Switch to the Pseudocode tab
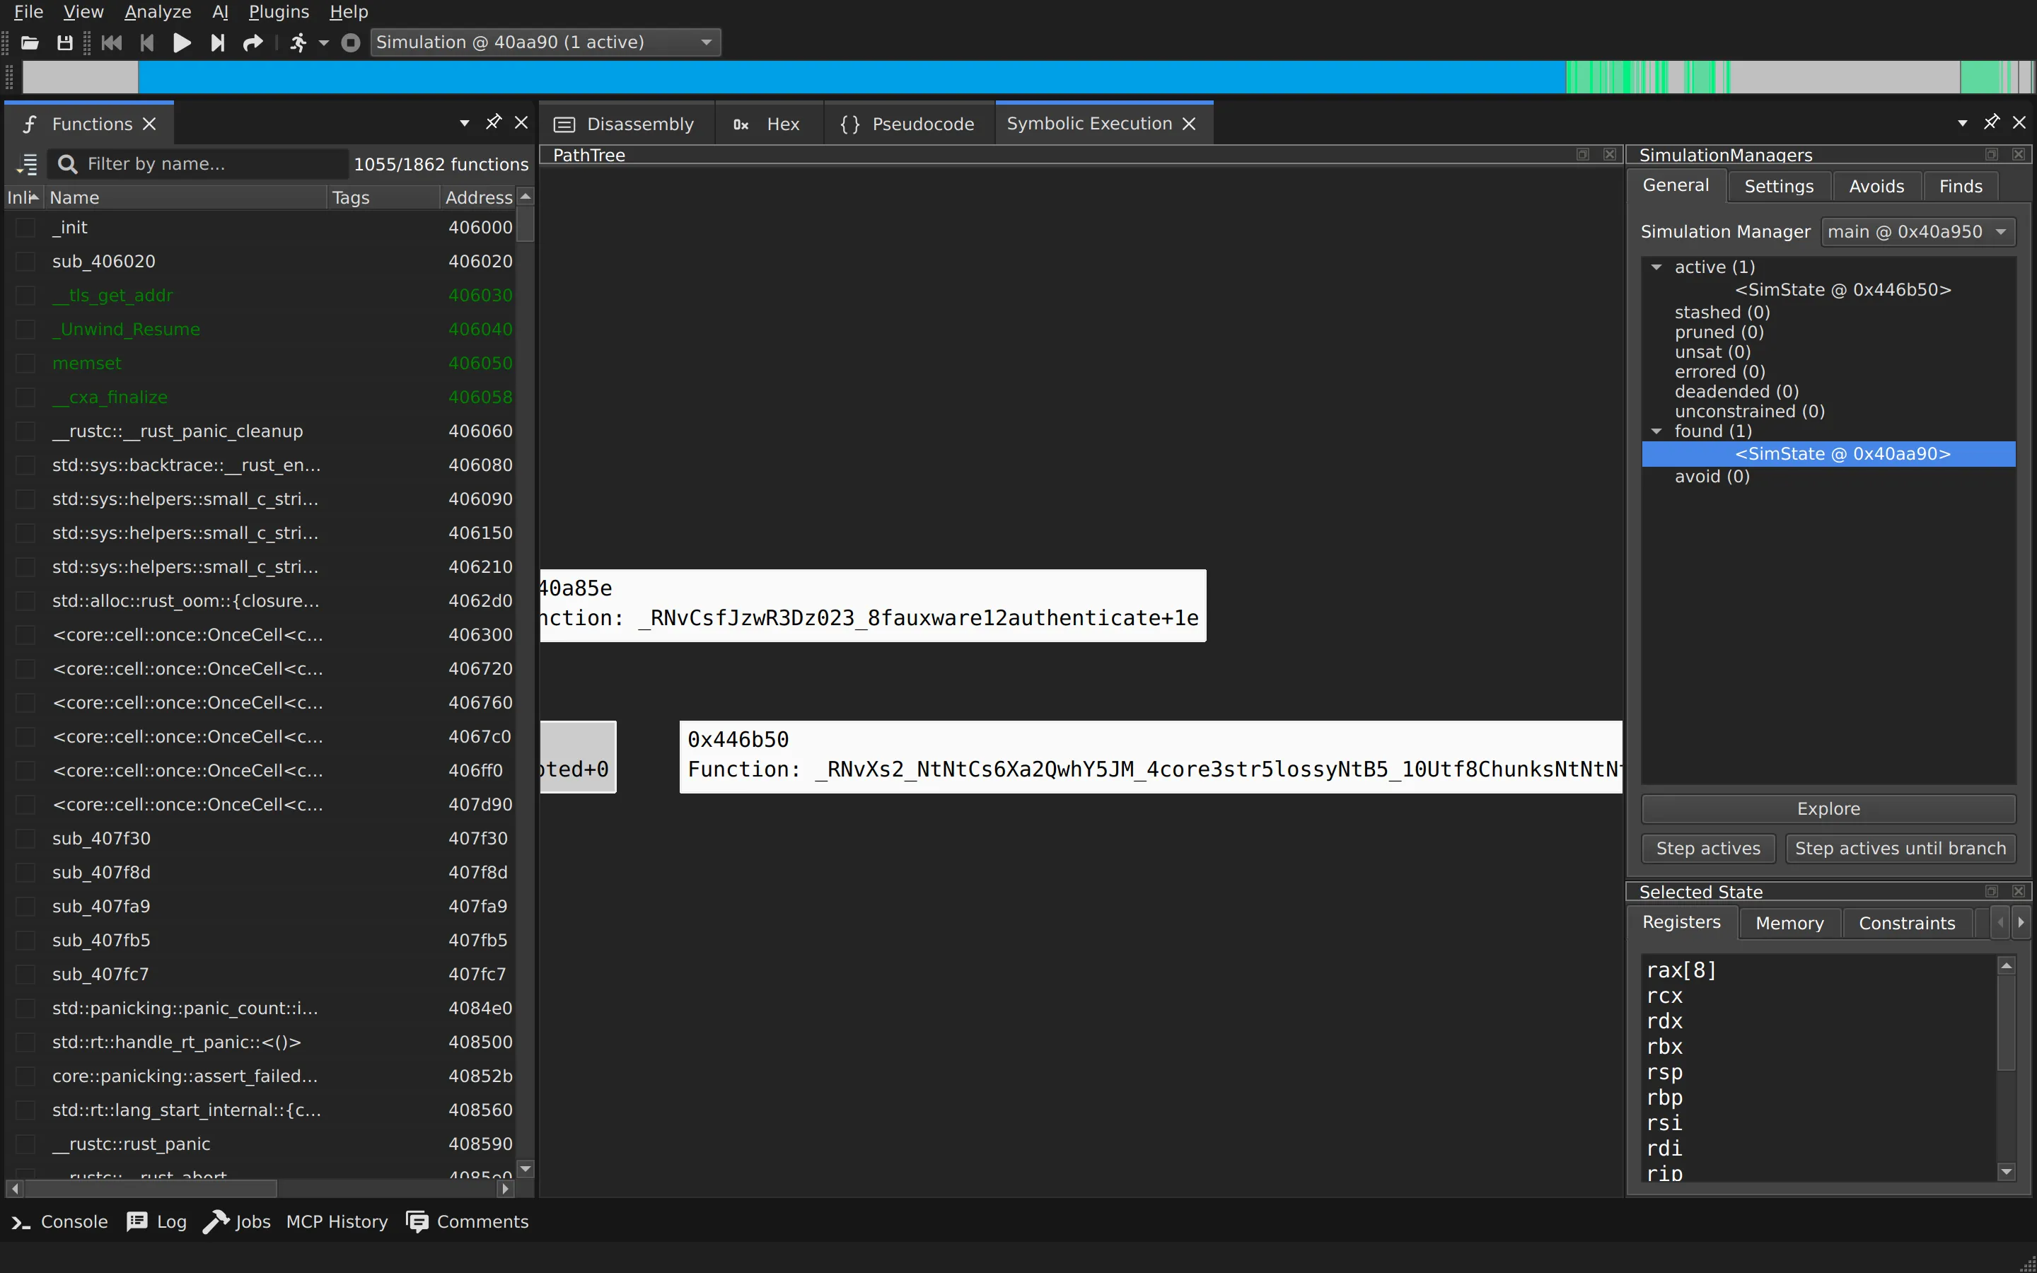The width and height of the screenshot is (2037, 1273). [908, 124]
